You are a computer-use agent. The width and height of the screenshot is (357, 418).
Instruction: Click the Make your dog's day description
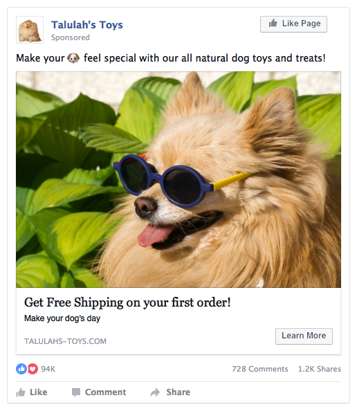coord(62,318)
